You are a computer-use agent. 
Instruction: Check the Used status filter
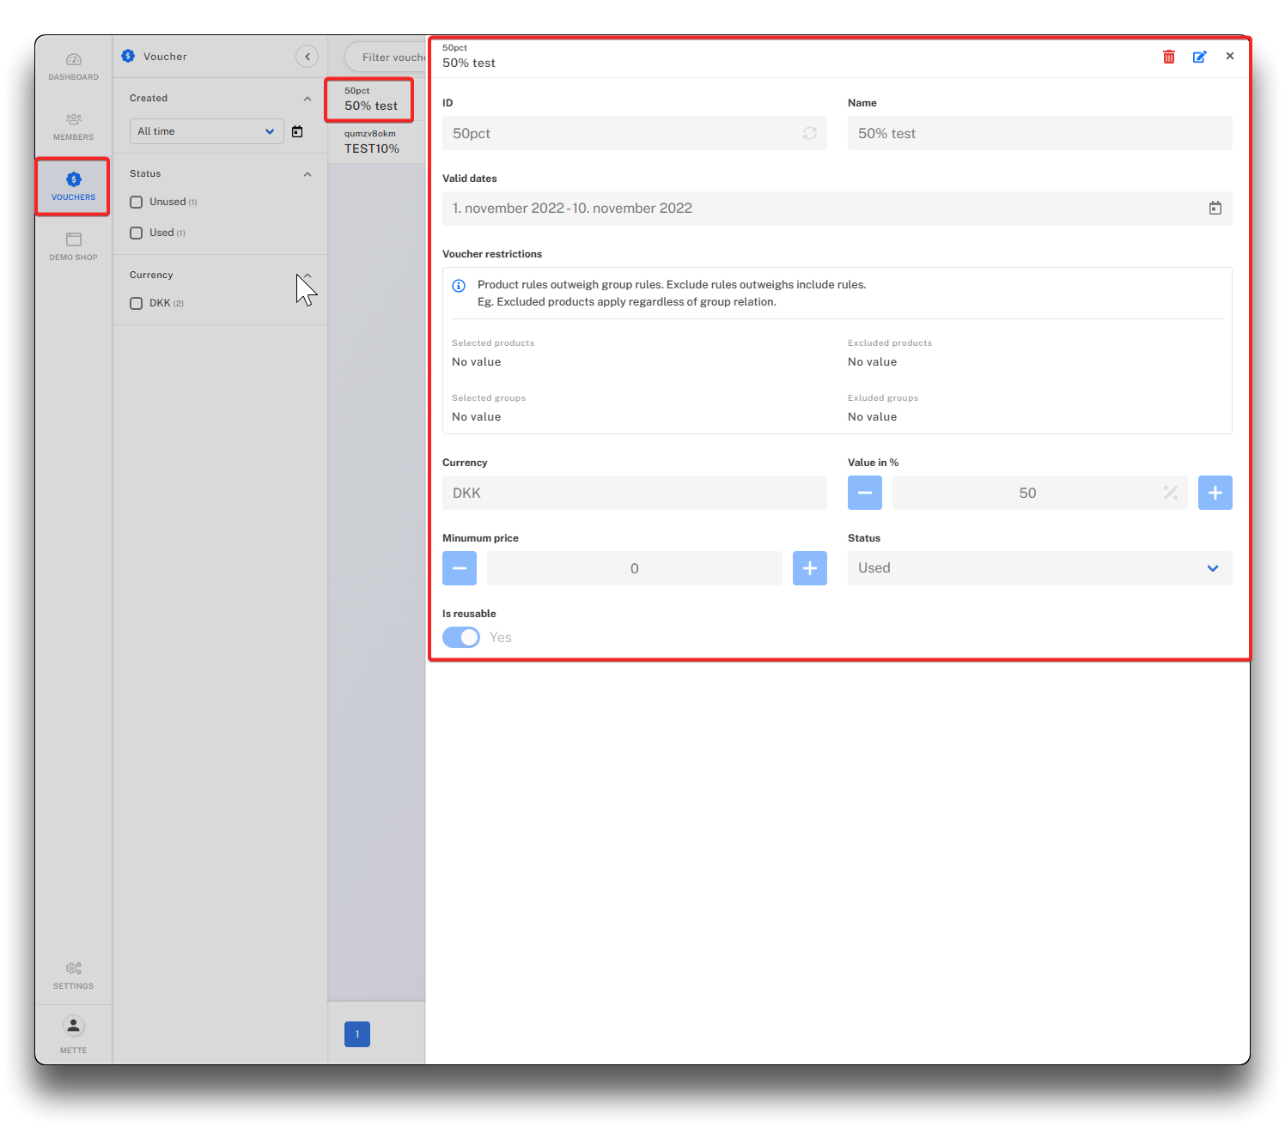click(x=137, y=233)
